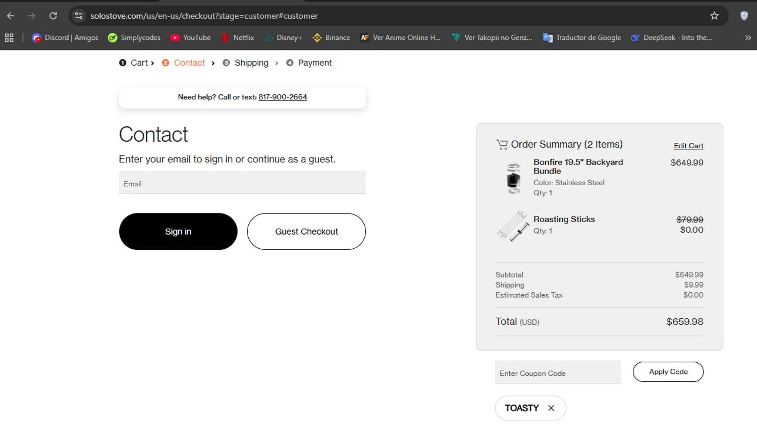
Task: Click the Shipping $9.99 value
Action: click(x=693, y=285)
